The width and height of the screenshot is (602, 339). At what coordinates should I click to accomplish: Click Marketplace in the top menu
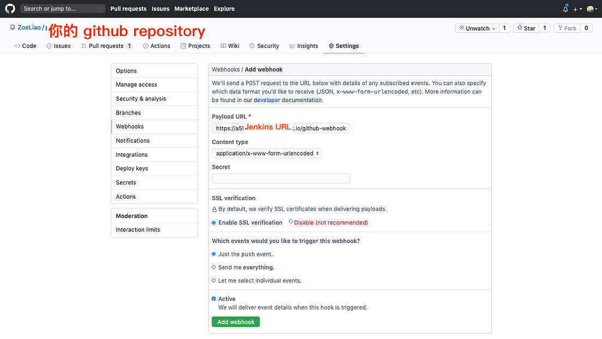tap(191, 8)
